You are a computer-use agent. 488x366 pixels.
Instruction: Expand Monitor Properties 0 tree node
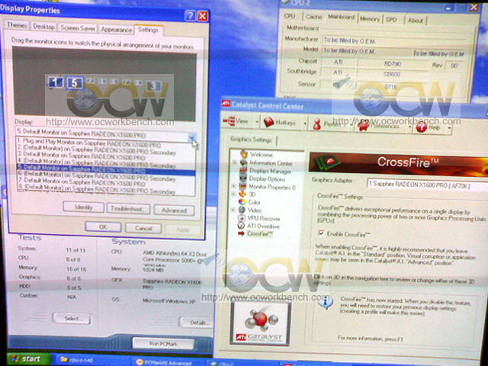234,186
